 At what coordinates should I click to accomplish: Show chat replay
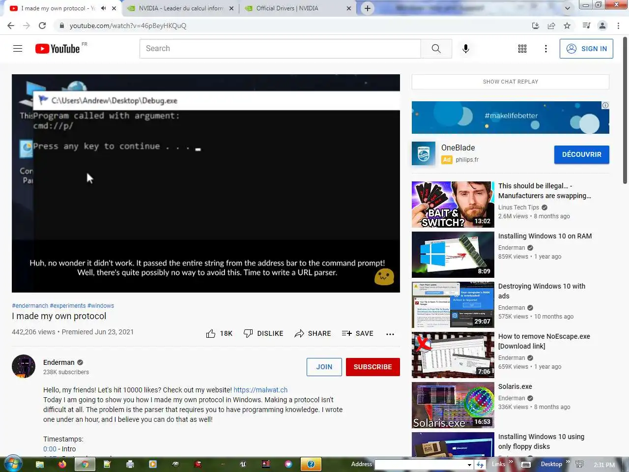[511, 82]
